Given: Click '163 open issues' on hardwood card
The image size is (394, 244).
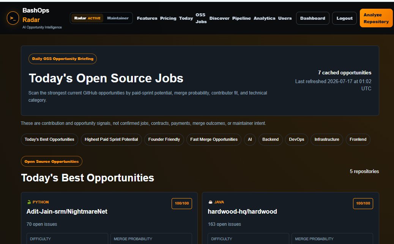Looking at the screenshot, I should click(x=224, y=224).
